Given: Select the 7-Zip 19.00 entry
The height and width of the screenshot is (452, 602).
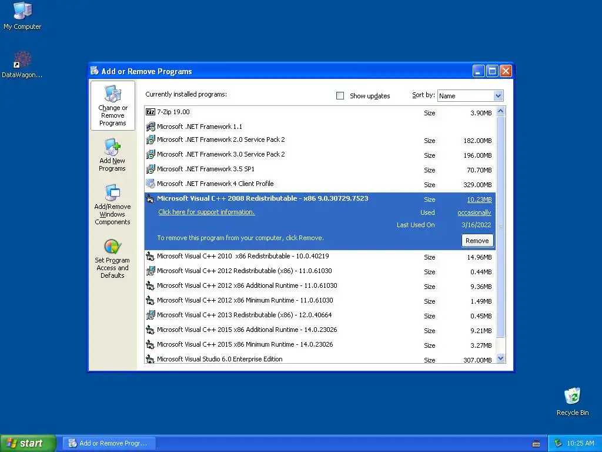Looking at the screenshot, I should coord(320,112).
